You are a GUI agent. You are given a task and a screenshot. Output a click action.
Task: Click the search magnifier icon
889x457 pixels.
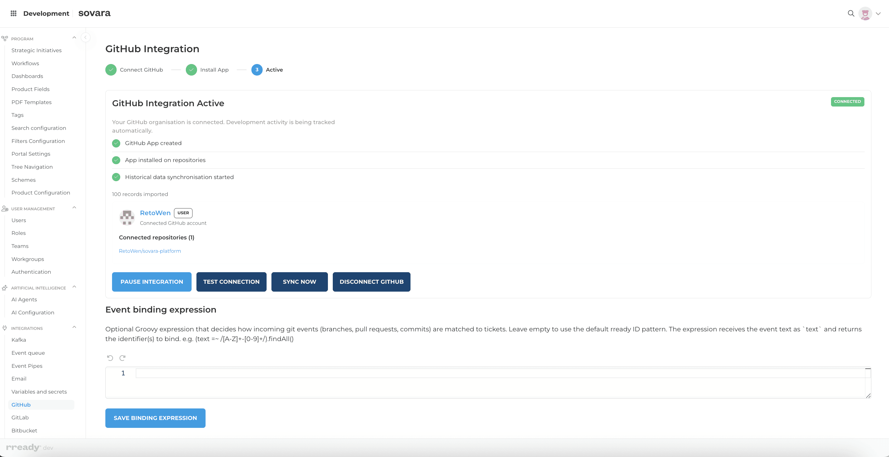click(x=851, y=13)
